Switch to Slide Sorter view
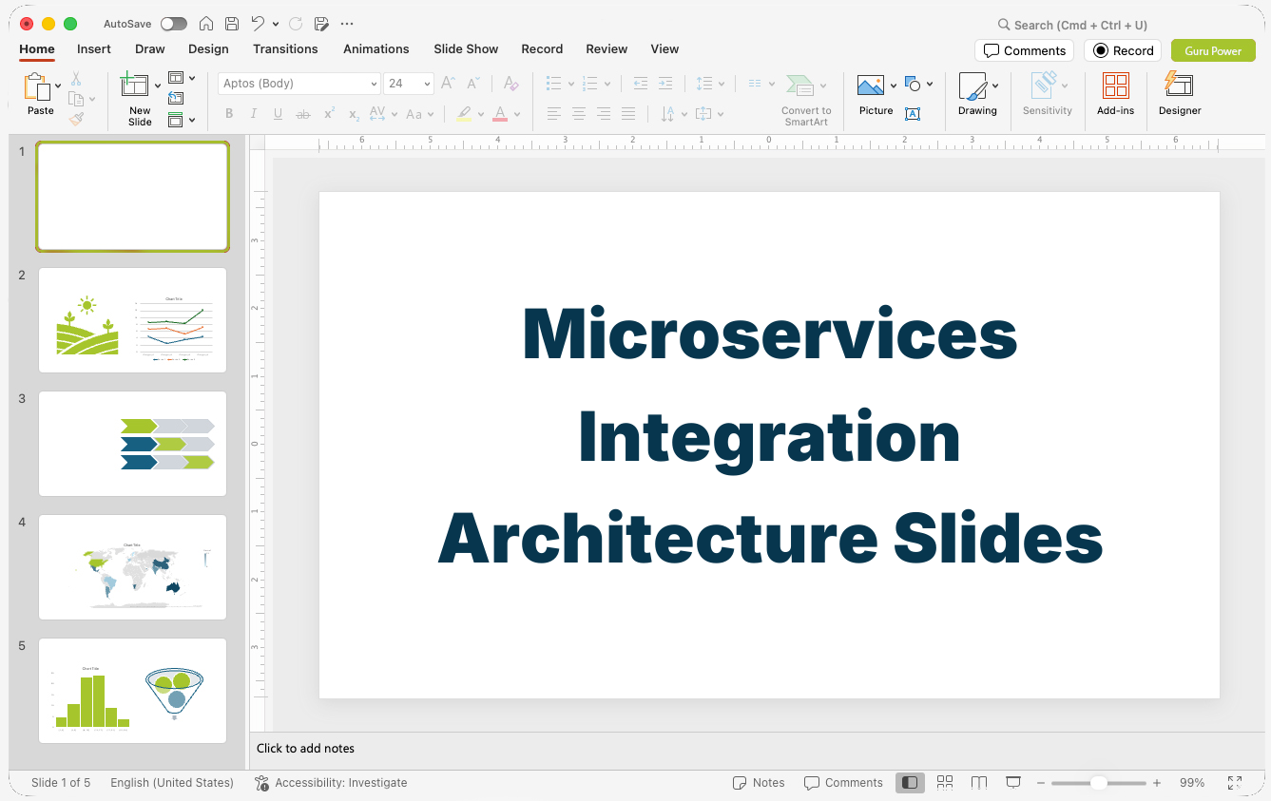The image size is (1271, 801). pyautogui.click(x=945, y=783)
